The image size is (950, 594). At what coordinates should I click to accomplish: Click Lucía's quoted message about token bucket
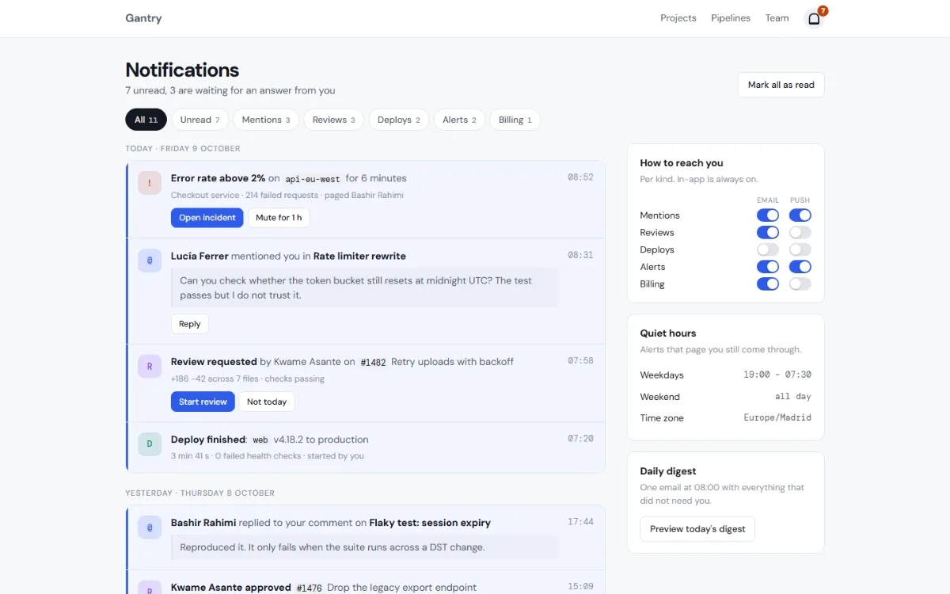[x=365, y=287]
